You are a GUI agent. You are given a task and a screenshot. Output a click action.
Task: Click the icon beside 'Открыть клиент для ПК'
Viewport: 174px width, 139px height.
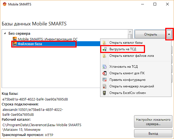click(105, 73)
